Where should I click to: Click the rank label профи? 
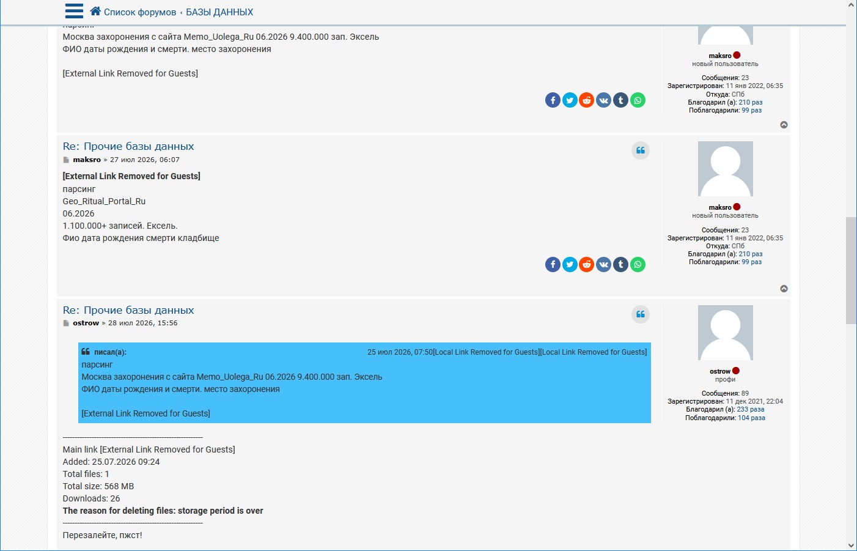click(x=726, y=380)
